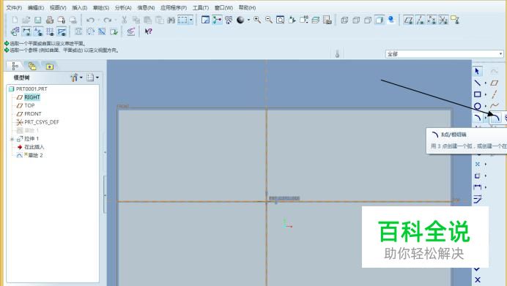Click the Print icon in toolbar

pos(50,20)
